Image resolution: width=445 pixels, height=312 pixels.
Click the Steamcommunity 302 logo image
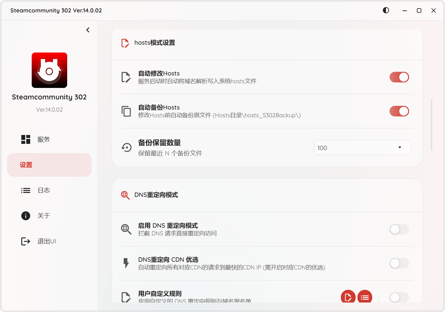coord(49,70)
